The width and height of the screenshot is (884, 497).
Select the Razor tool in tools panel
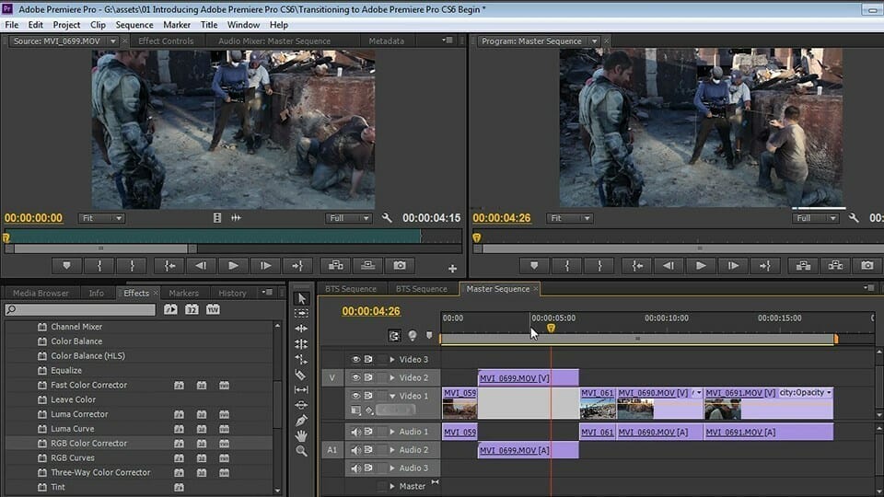pyautogui.click(x=301, y=375)
